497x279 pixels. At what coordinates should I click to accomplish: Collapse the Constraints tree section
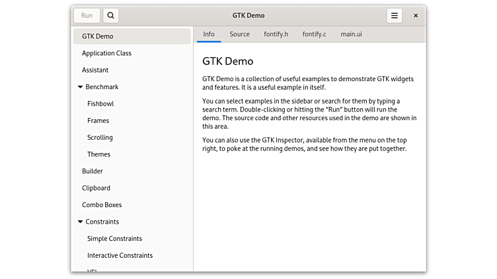pyautogui.click(x=81, y=222)
